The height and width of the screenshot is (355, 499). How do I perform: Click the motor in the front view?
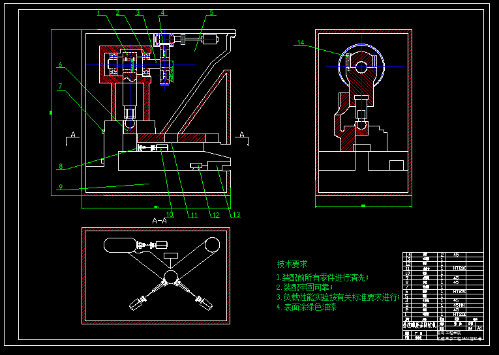pos(209,39)
